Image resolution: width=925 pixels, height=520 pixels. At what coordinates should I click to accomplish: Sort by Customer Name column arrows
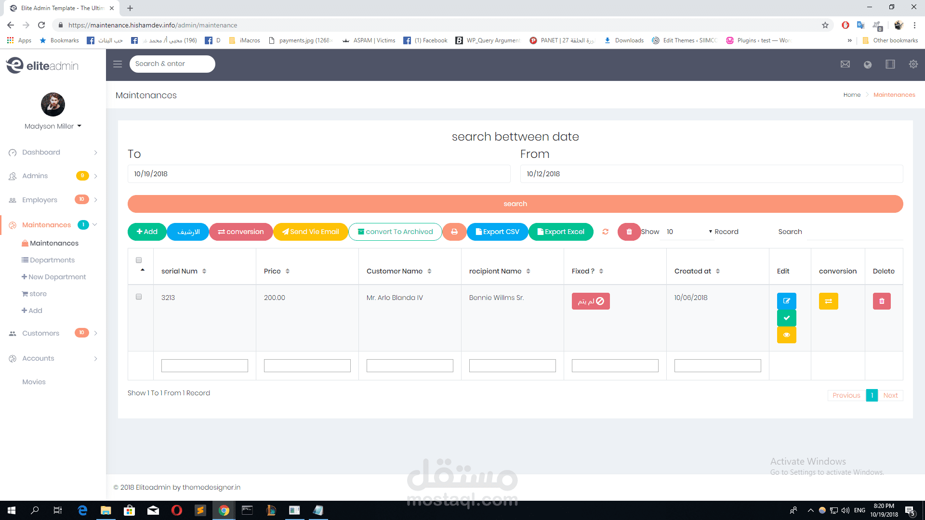429,271
